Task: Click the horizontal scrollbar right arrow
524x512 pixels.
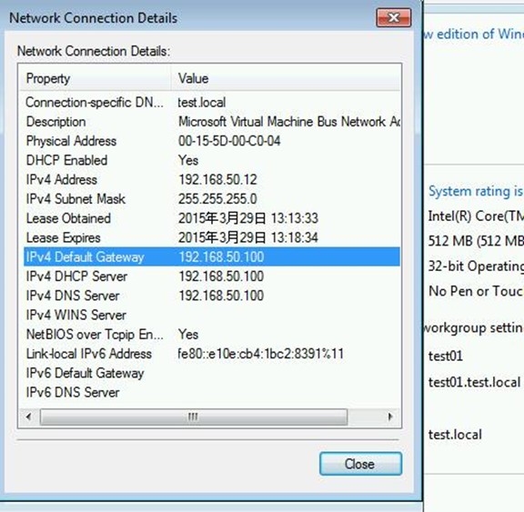Action: pyautogui.click(x=390, y=417)
